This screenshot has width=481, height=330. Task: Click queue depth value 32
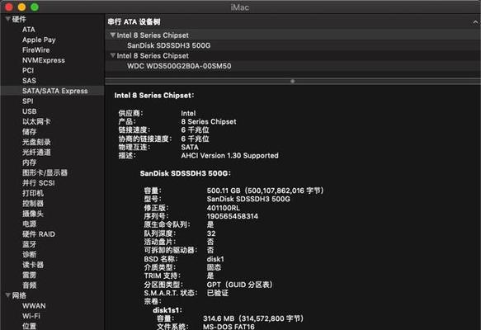tap(211, 233)
